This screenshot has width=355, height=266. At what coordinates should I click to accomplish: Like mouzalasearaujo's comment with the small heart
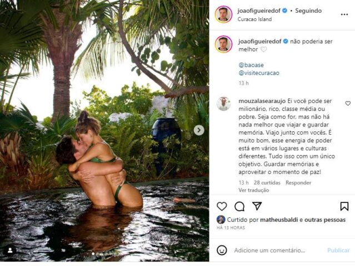pyautogui.click(x=348, y=104)
